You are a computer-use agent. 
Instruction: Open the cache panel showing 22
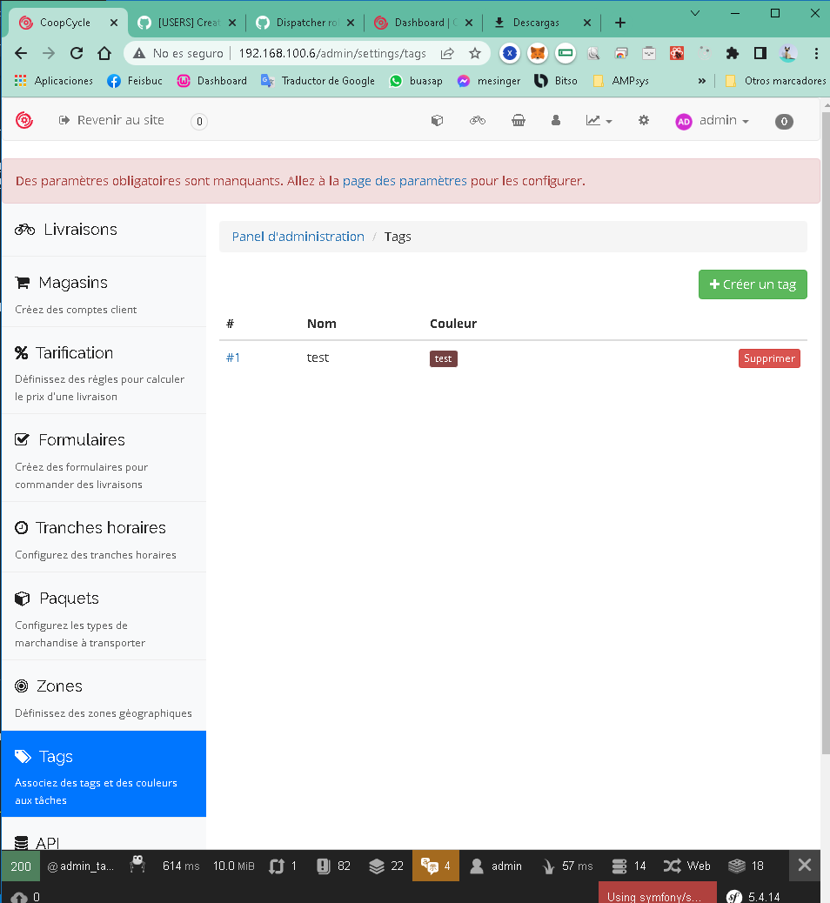coord(386,866)
